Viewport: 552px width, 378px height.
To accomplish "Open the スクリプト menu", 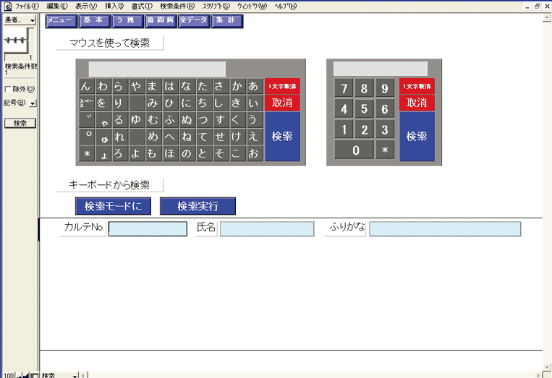I will pos(216,6).
